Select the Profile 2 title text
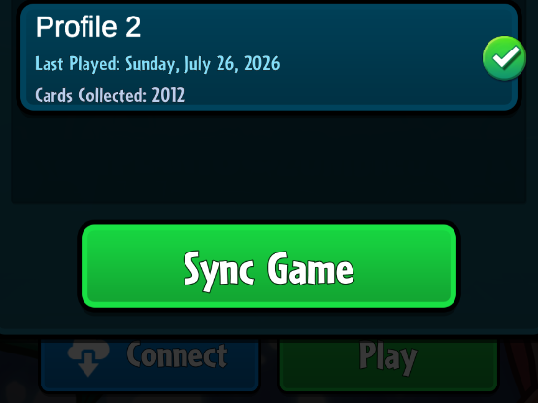 coord(88,27)
